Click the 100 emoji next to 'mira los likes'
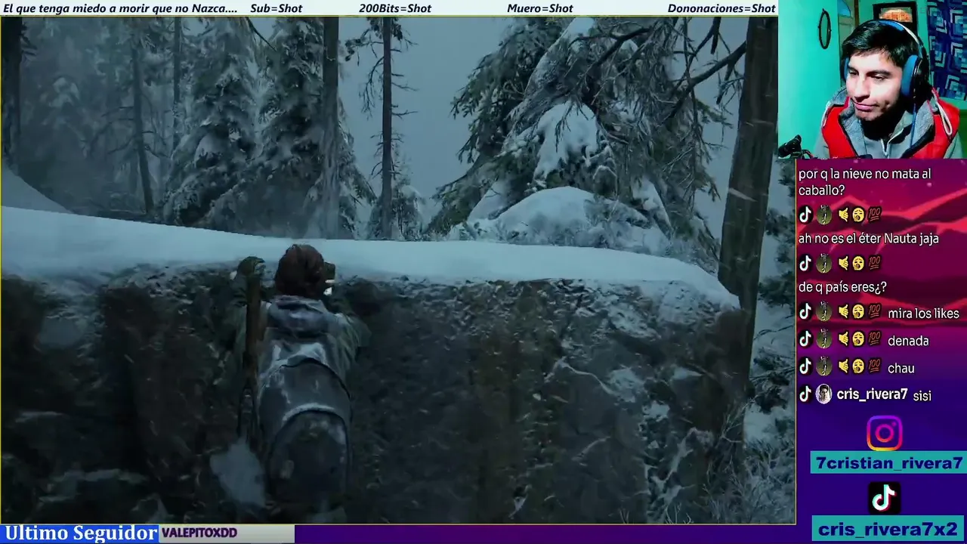 [x=874, y=312]
